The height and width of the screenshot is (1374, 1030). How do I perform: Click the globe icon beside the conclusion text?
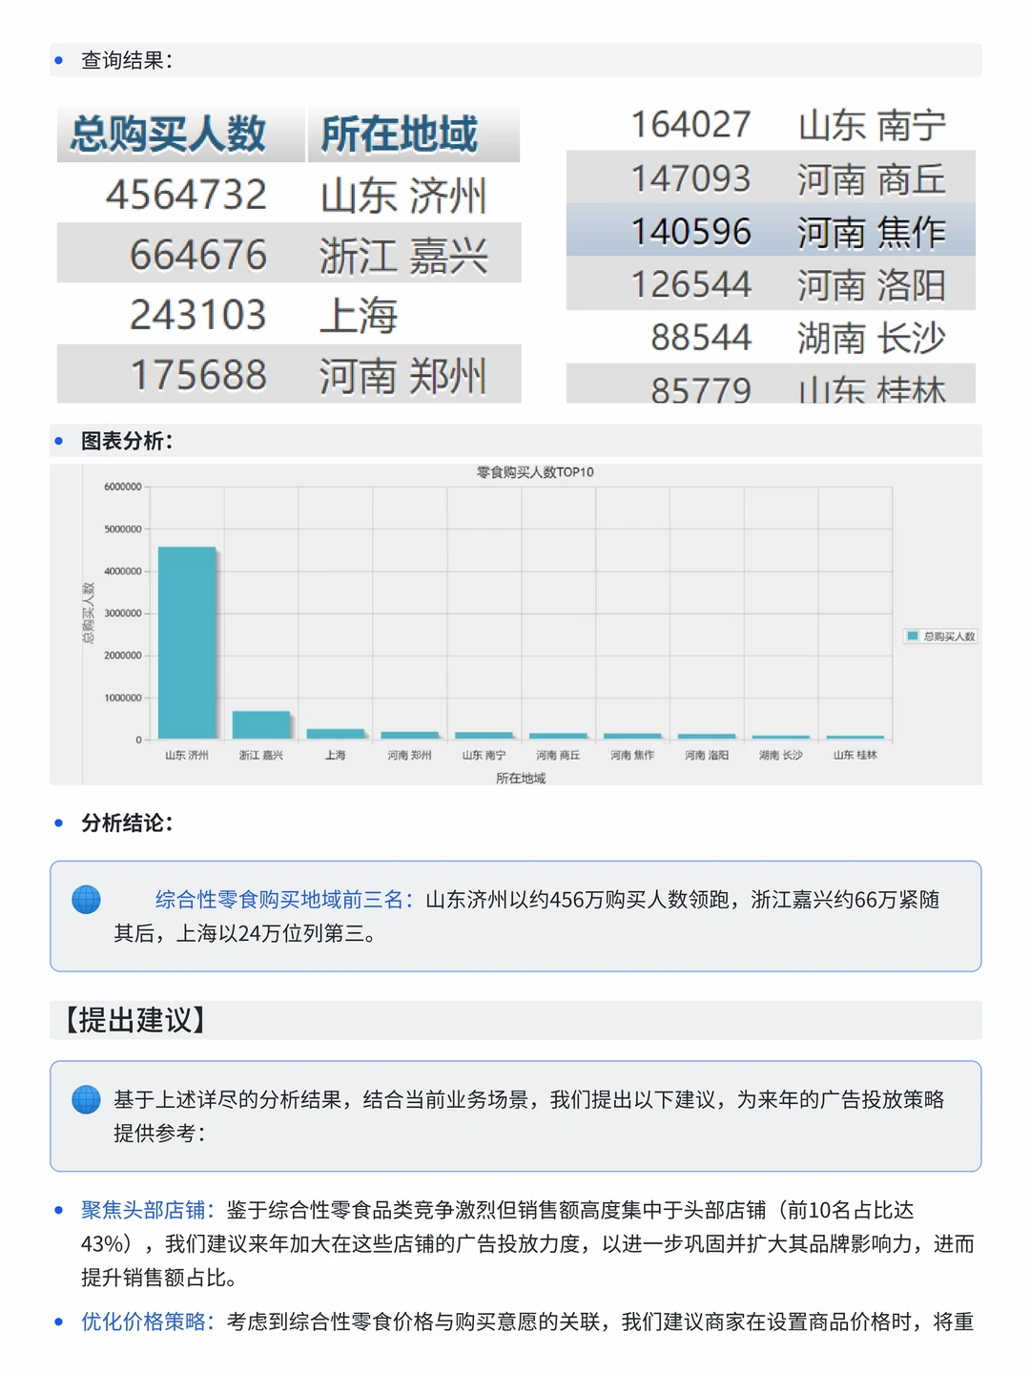click(86, 899)
